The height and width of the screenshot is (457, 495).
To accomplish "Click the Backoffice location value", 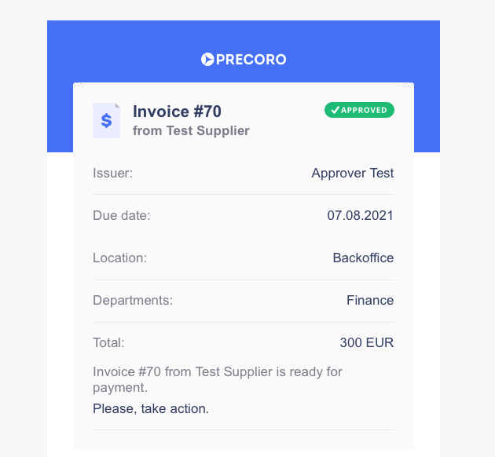I will (x=363, y=258).
